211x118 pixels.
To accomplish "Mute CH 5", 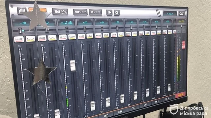I will pyautogui.click(x=98, y=36).
